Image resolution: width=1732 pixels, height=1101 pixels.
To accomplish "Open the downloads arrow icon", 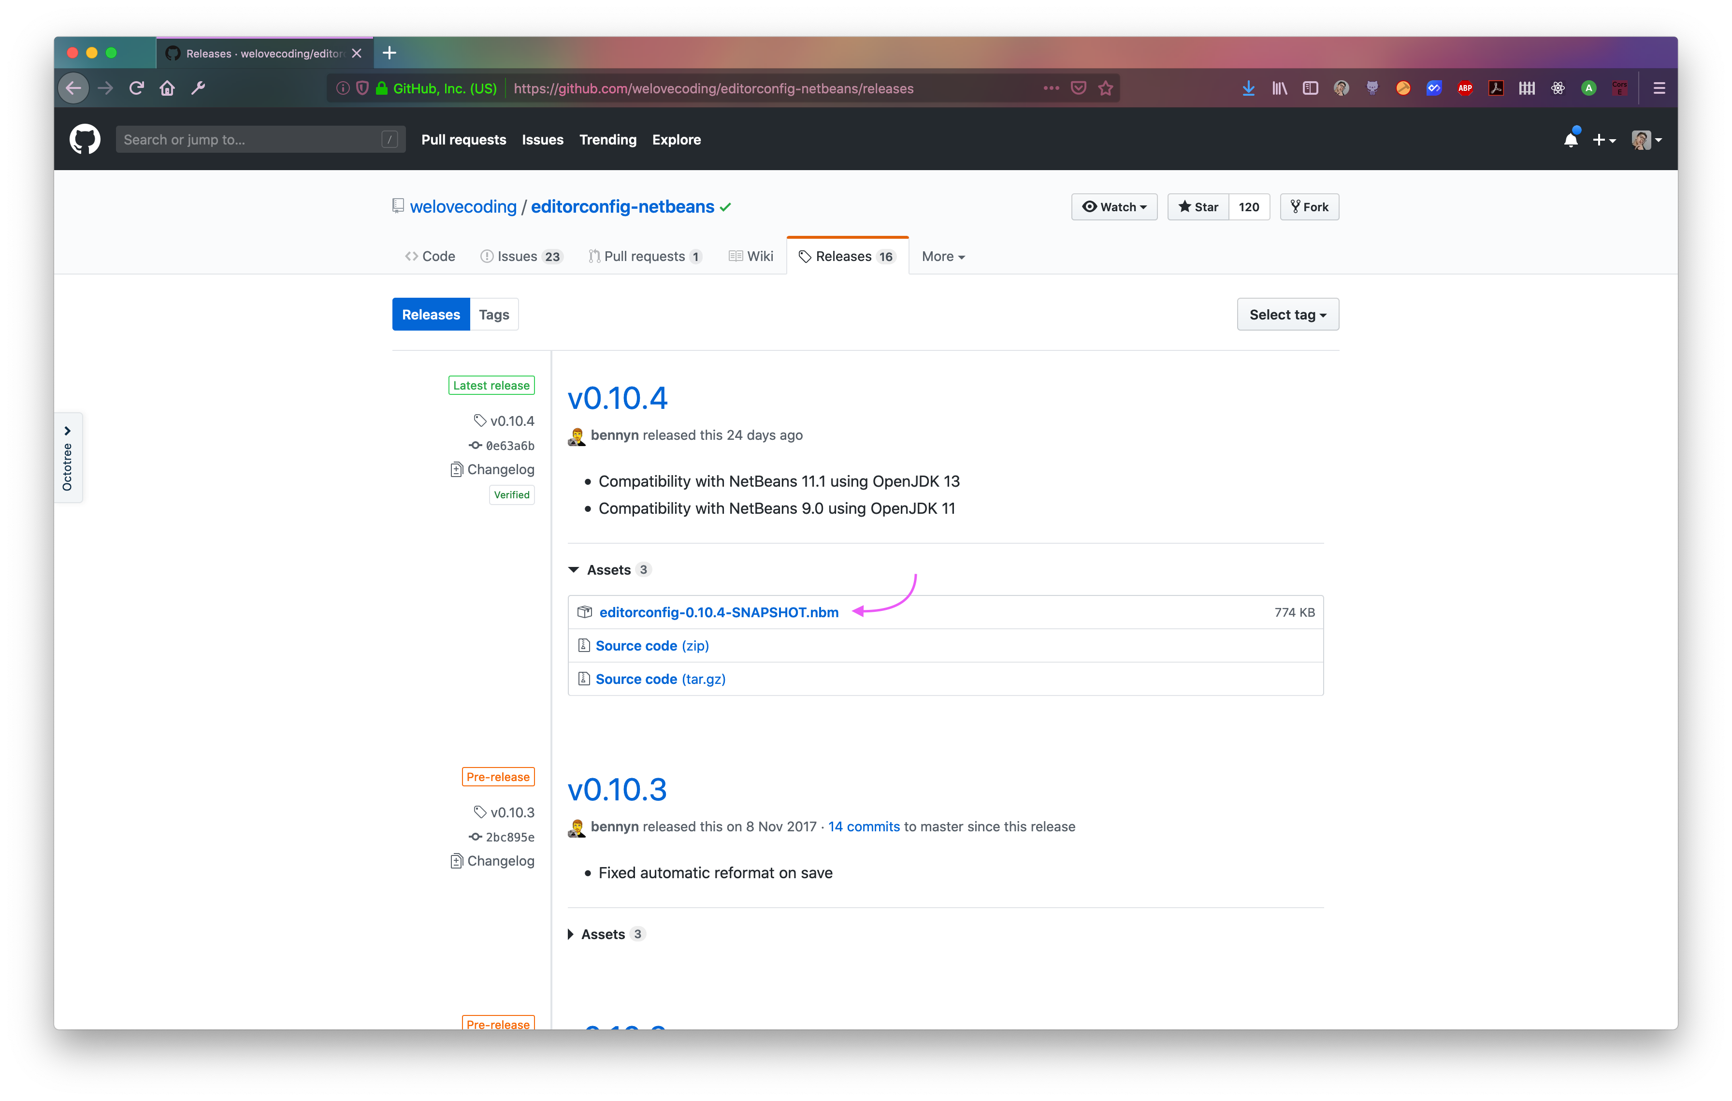I will (1249, 88).
